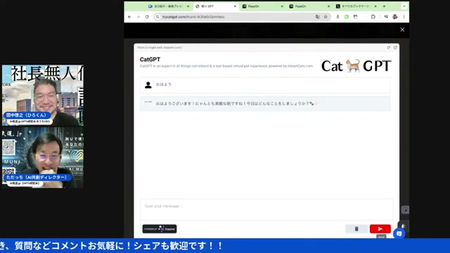This screenshot has height=253, width=450.
Task: Click the translate page icon in address bar
Action: point(317,17)
